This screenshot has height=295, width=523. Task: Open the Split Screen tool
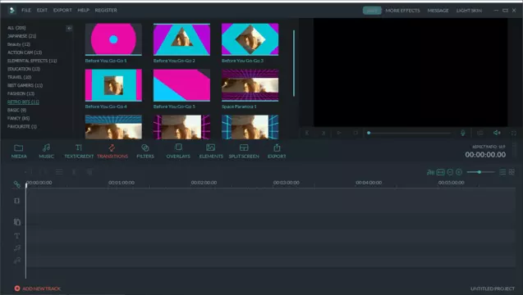point(244,151)
